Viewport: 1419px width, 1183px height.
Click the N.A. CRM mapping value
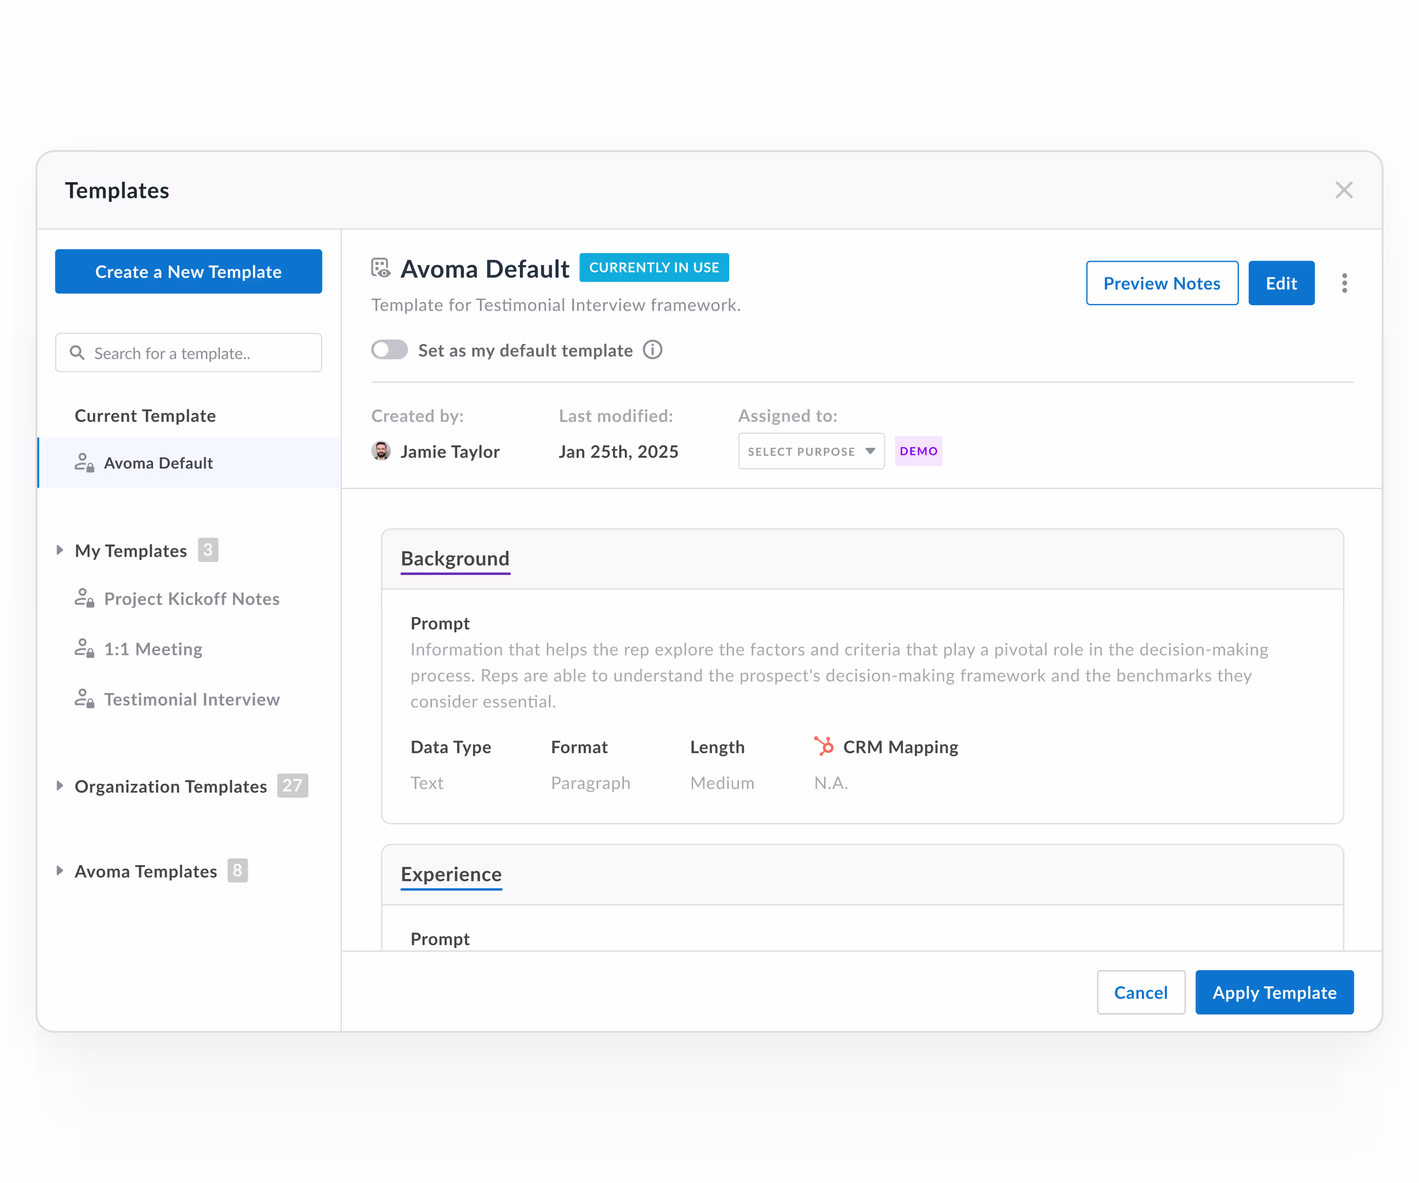click(831, 783)
